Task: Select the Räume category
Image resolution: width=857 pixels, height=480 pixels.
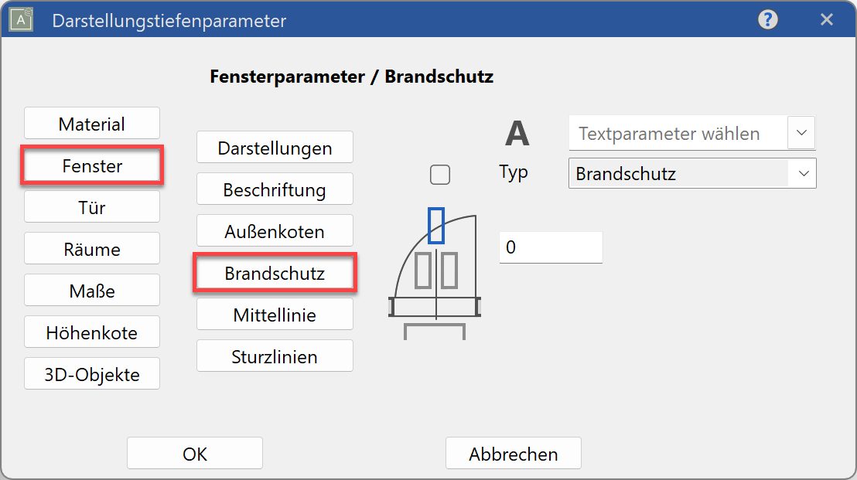Action: tap(91, 248)
